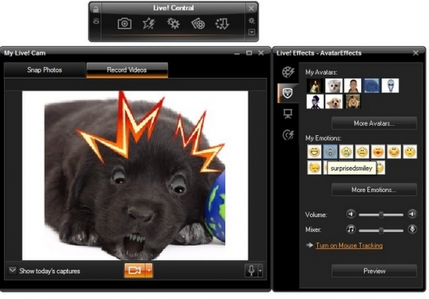The height and width of the screenshot is (299, 429).
Task: Select the alien head avatar
Action: tap(390, 86)
